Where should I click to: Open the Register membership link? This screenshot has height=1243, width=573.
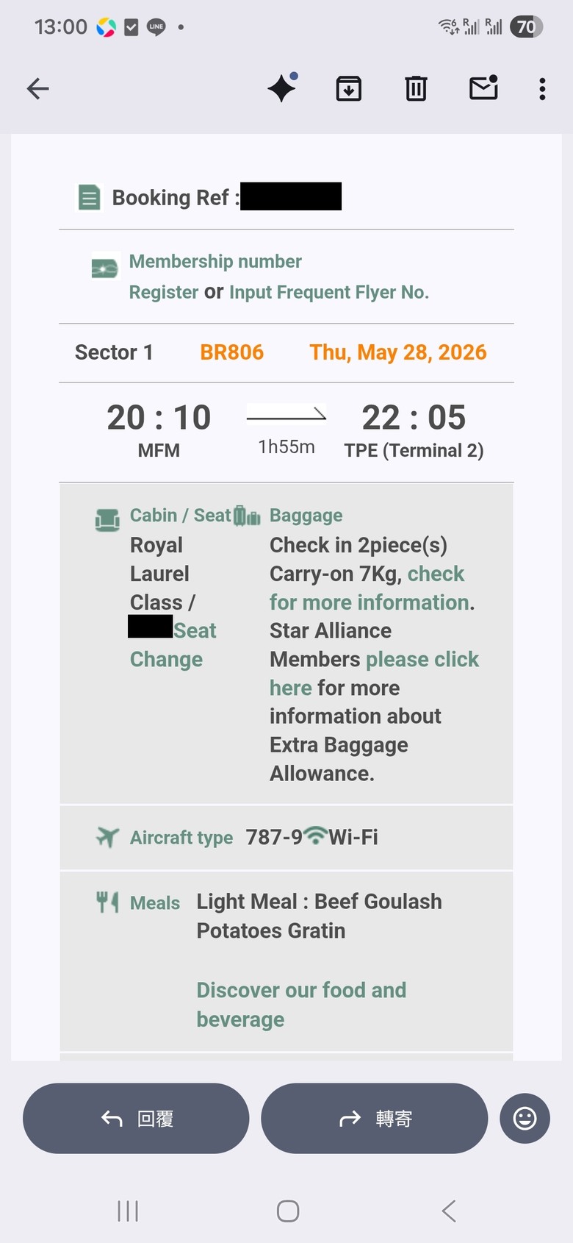pyautogui.click(x=164, y=292)
